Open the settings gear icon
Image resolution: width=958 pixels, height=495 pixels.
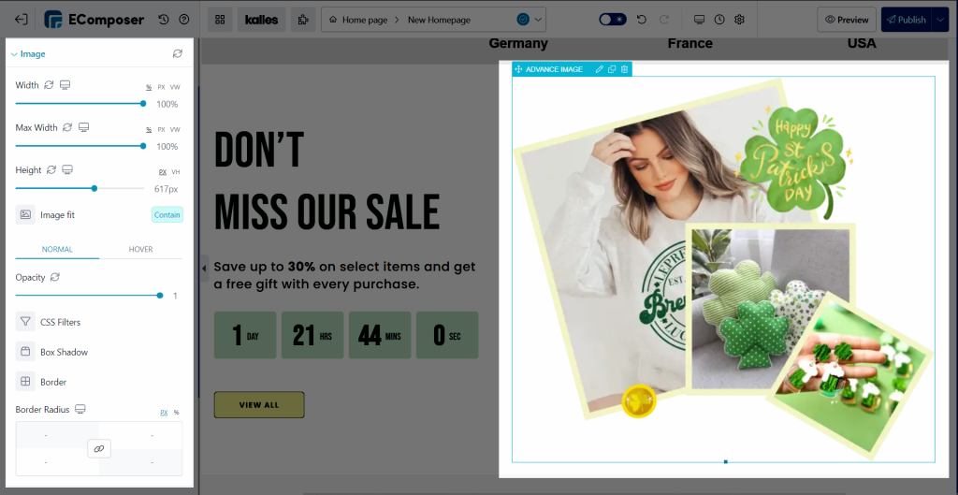tap(739, 20)
